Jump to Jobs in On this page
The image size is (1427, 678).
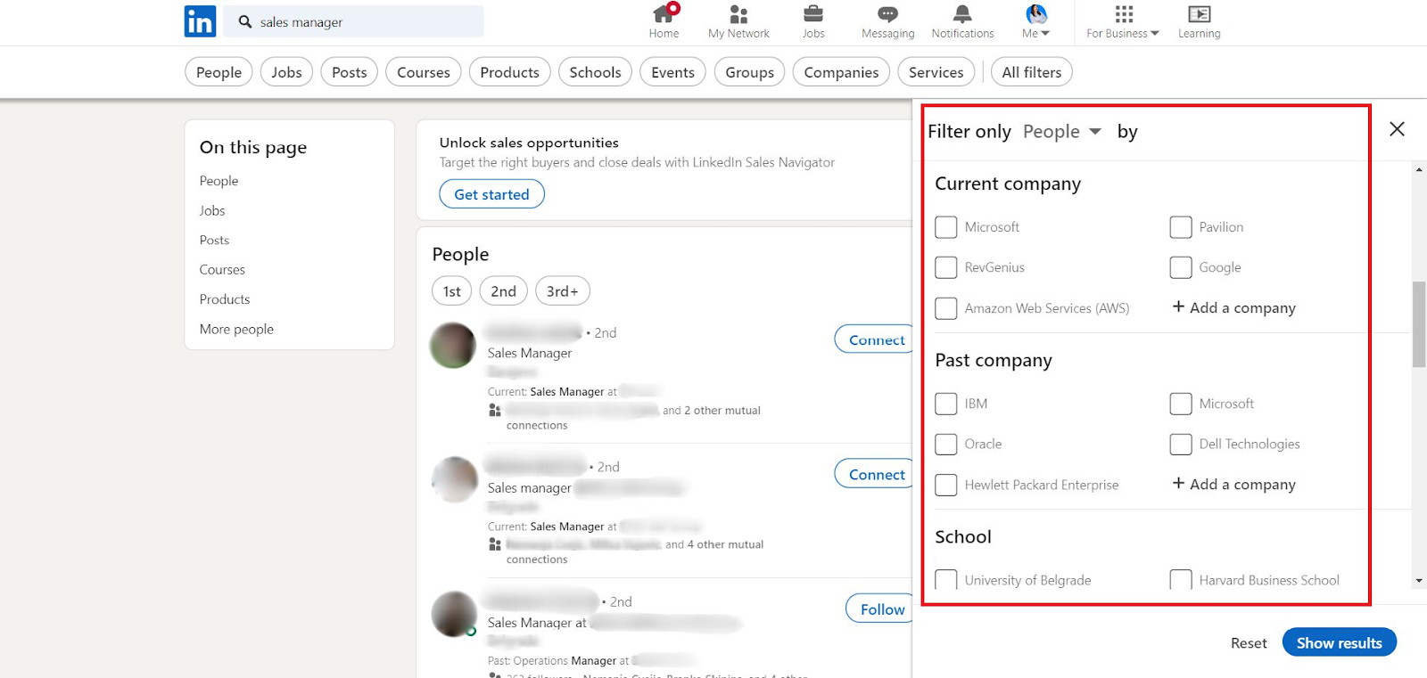(212, 210)
